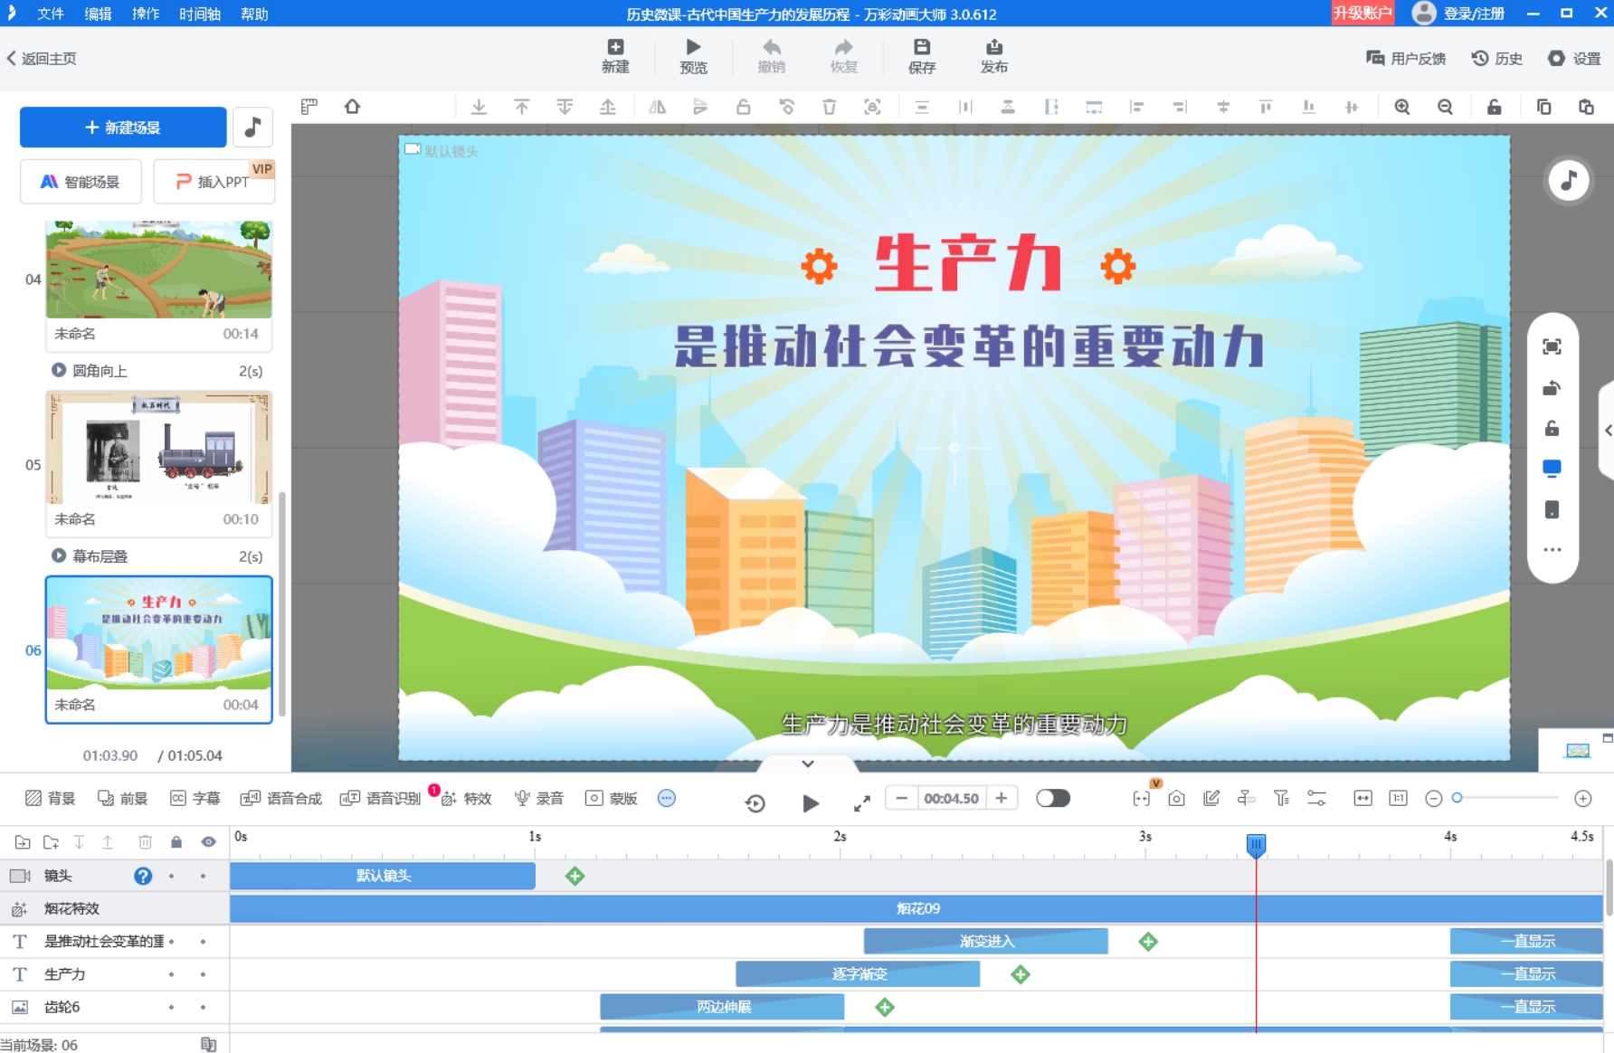Screen dimensions: 1614x1053
Task: Click the timeline zoom-in plus button
Action: click(x=1583, y=798)
